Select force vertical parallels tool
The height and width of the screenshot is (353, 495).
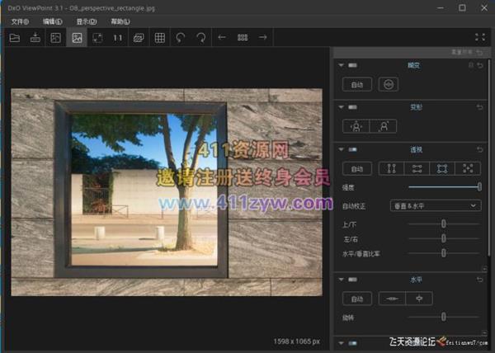pyautogui.click(x=392, y=168)
